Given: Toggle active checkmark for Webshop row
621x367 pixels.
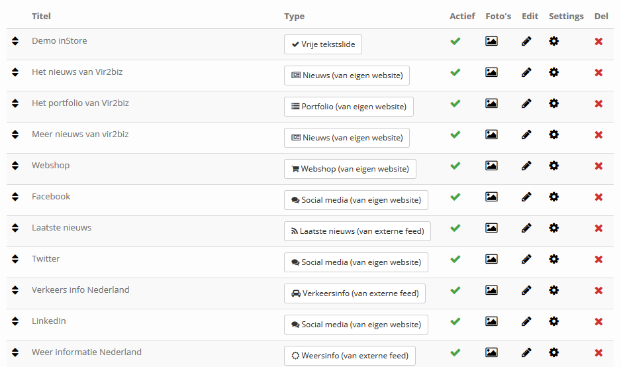Looking at the screenshot, I should point(455,166).
